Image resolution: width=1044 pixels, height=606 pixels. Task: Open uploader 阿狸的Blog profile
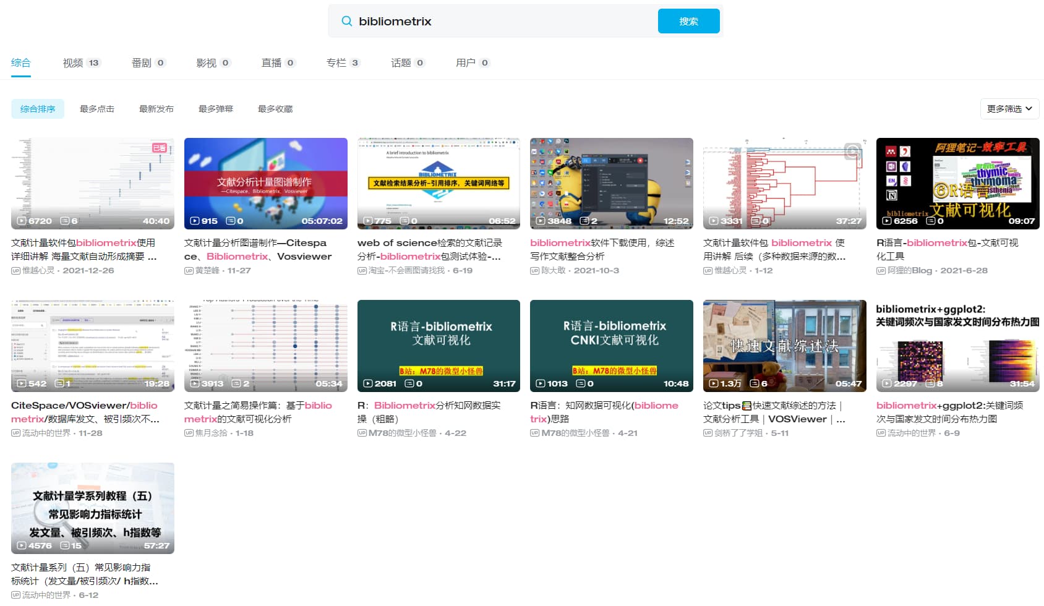[x=909, y=271]
